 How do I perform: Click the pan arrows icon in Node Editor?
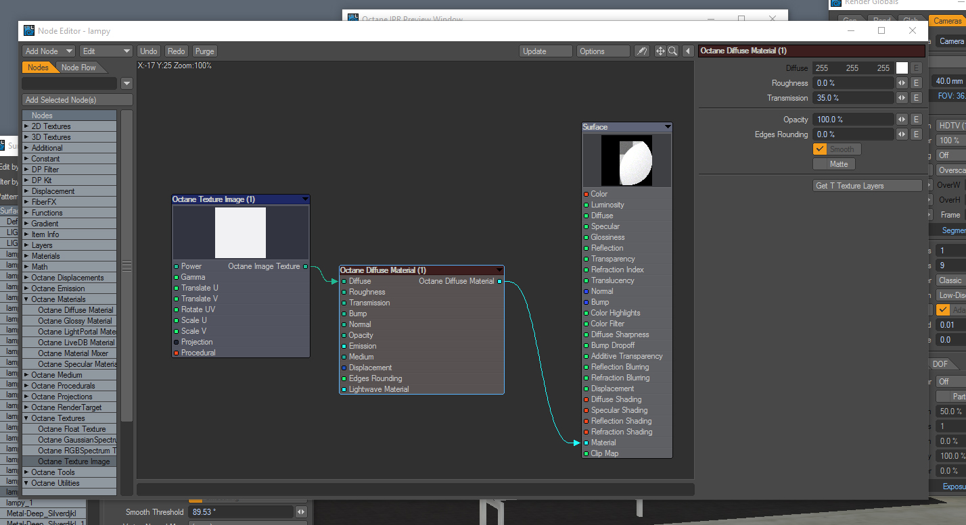pos(661,51)
